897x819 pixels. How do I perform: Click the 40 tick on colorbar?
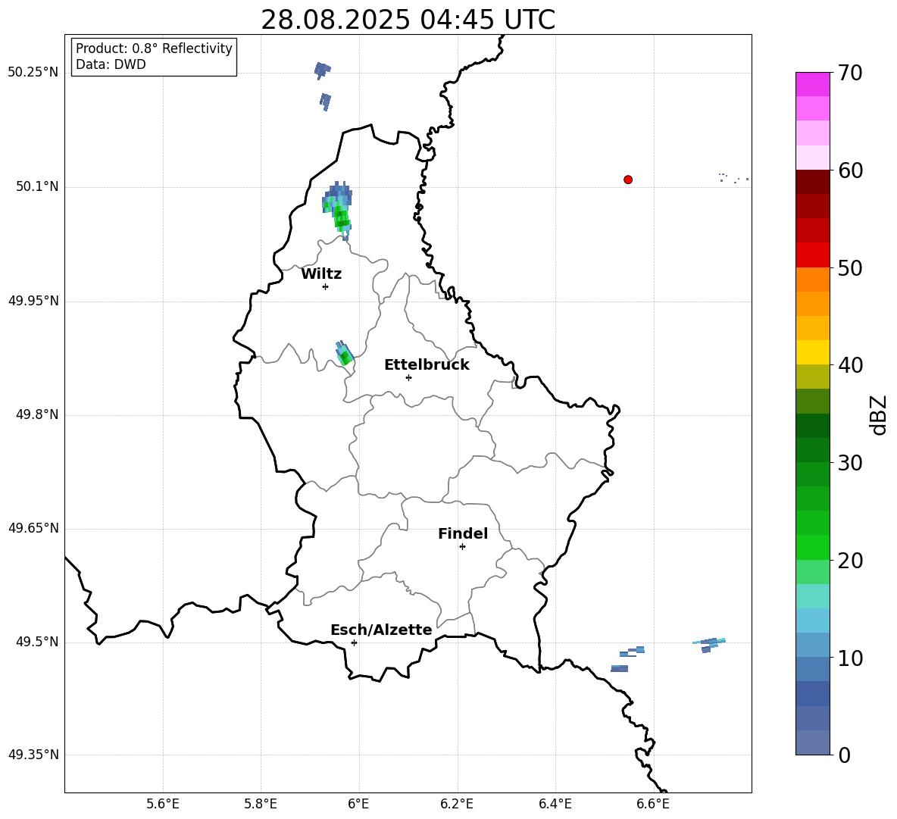(x=850, y=365)
